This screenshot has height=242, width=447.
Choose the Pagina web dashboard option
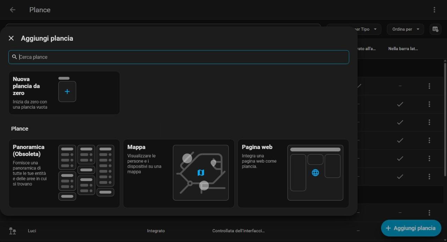point(293,173)
